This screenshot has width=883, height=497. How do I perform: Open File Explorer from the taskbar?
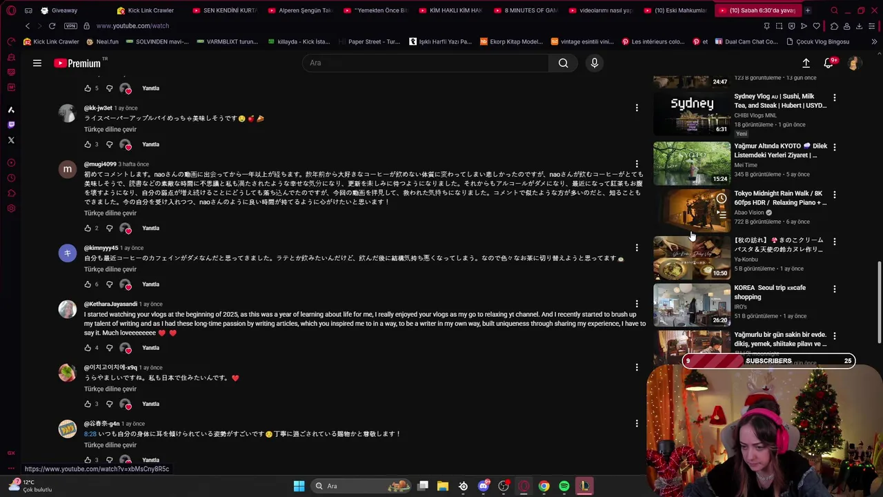(443, 486)
